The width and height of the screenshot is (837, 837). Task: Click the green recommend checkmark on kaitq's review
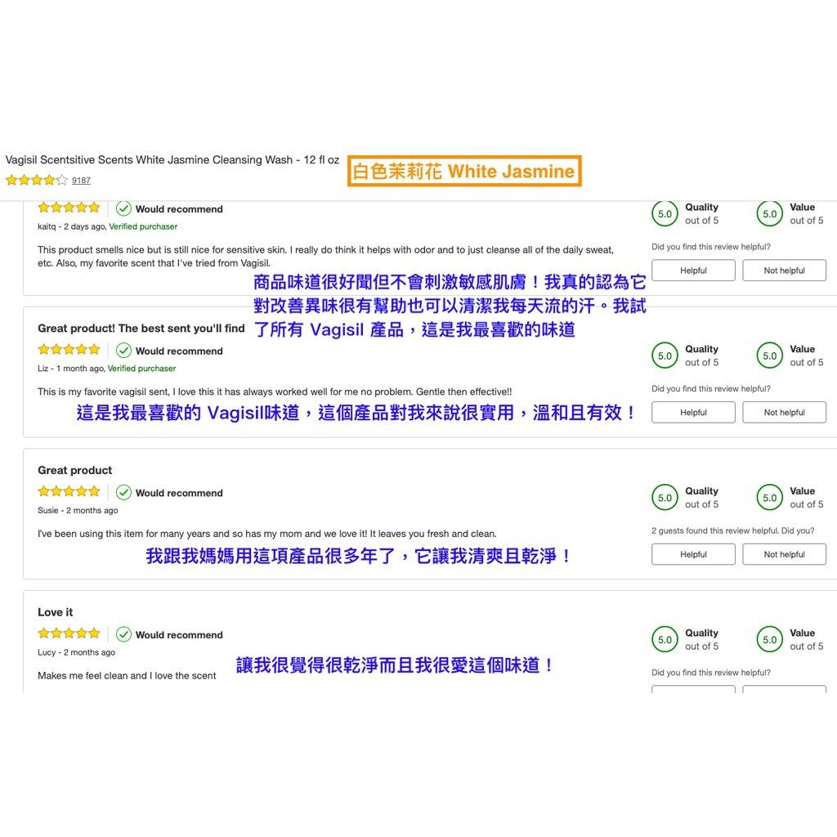[x=124, y=208]
